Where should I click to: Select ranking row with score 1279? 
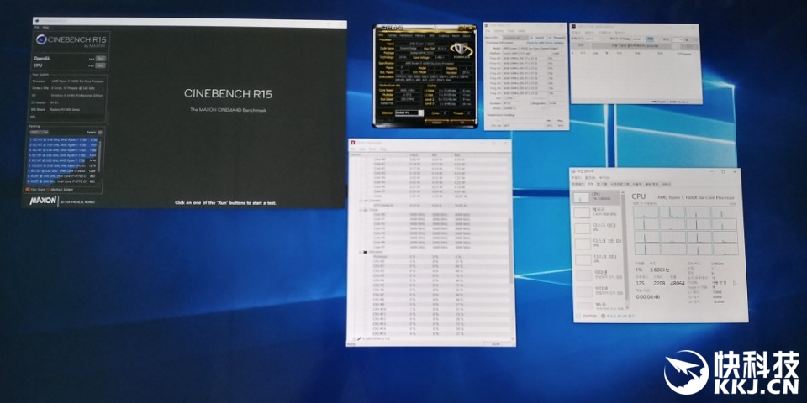click(63, 165)
